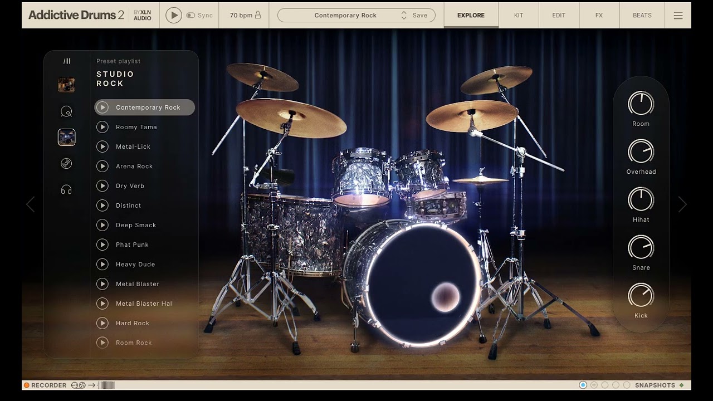Select the Hard Rock preset name
The height and width of the screenshot is (401, 713).
(x=133, y=323)
